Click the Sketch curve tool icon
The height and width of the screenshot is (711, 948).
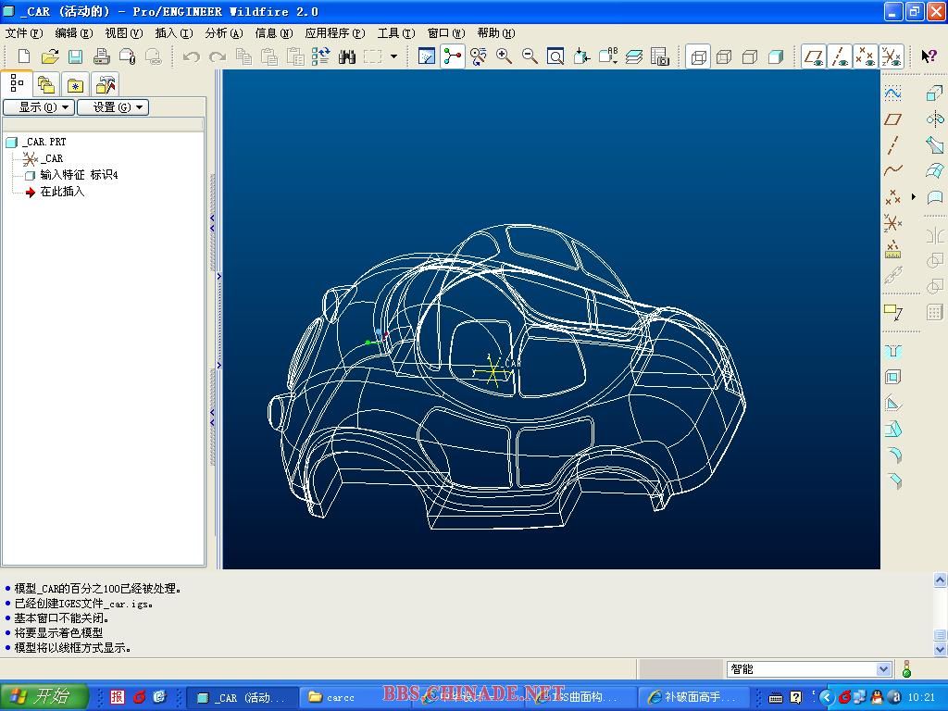click(892, 94)
